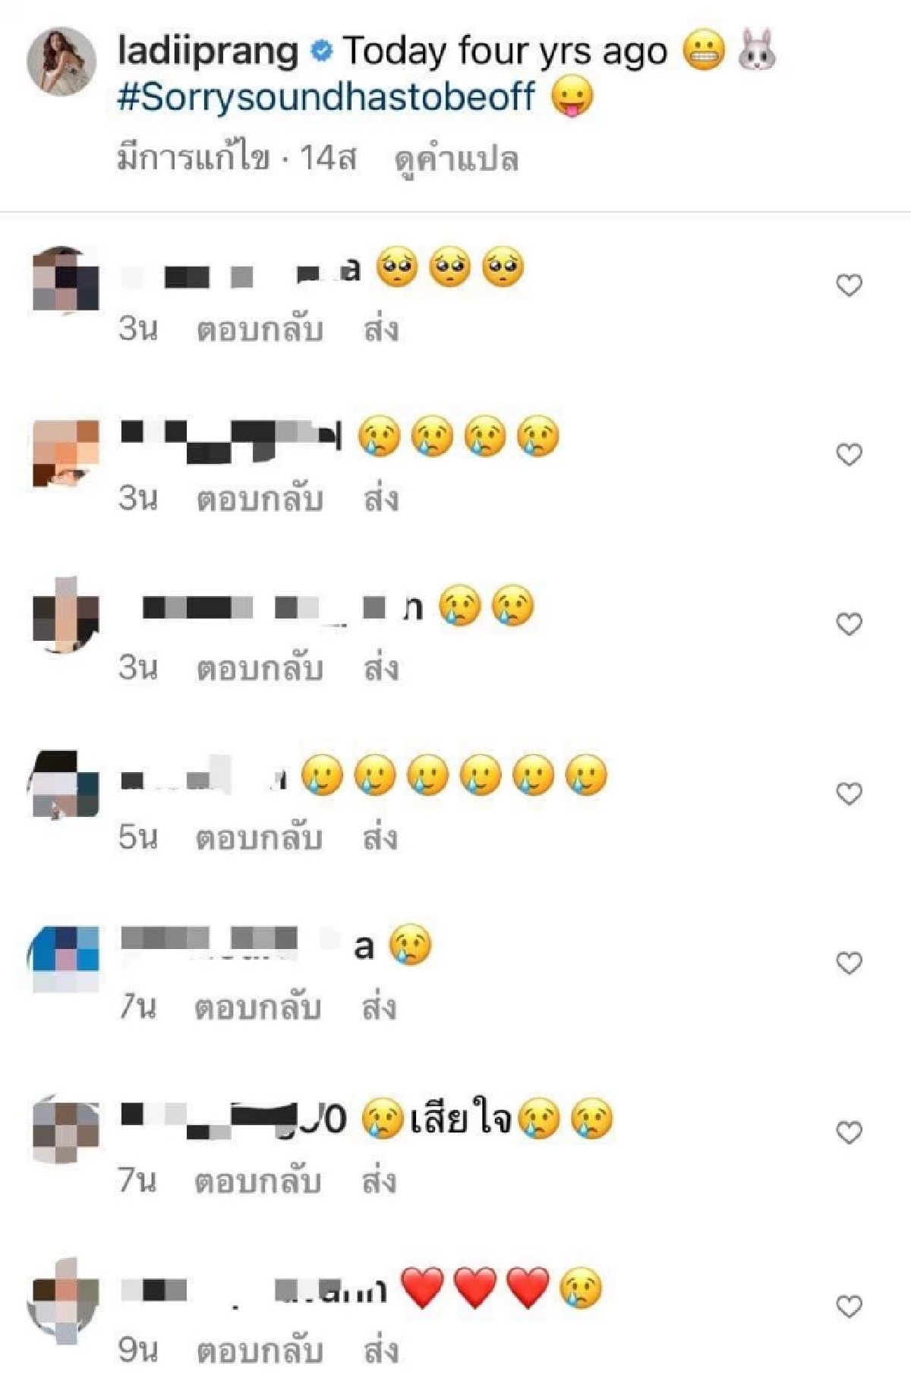Open the ladiiprang username link
Viewport: 911px width, 1378px height.
[208, 52]
